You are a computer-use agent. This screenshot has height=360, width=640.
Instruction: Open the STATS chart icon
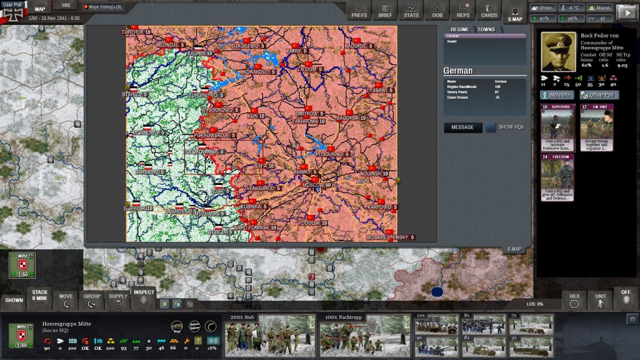pyautogui.click(x=411, y=11)
